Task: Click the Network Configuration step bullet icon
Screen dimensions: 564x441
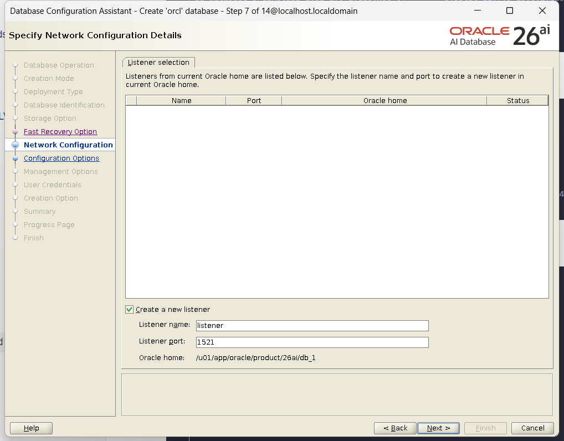Action: tap(15, 145)
